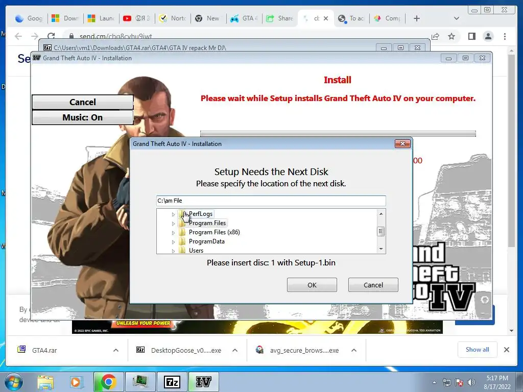Click the Chrome taskbar icon
Image resolution: width=523 pixels, height=392 pixels.
point(108,382)
